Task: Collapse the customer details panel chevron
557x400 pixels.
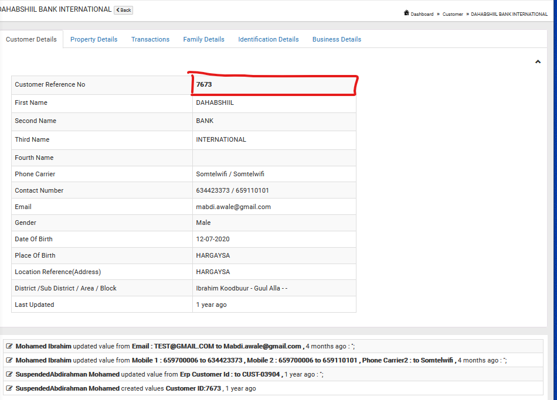Action: click(x=538, y=61)
